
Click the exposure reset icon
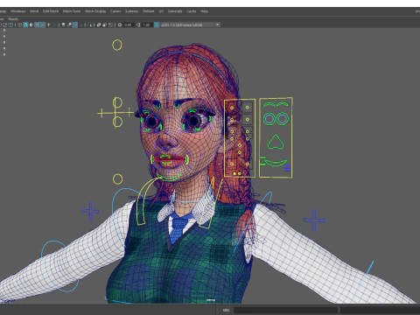coord(120,24)
